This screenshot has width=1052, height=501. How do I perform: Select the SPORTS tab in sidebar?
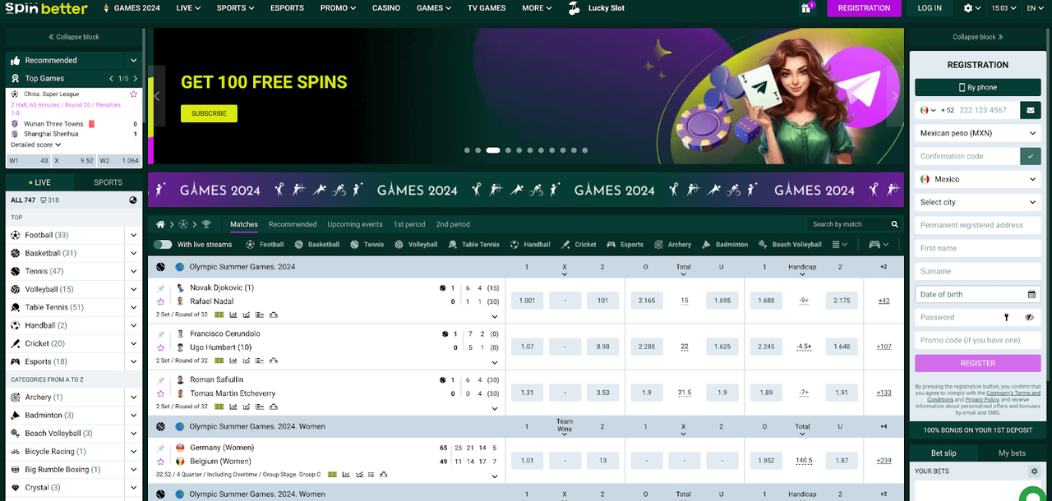pos(108,182)
